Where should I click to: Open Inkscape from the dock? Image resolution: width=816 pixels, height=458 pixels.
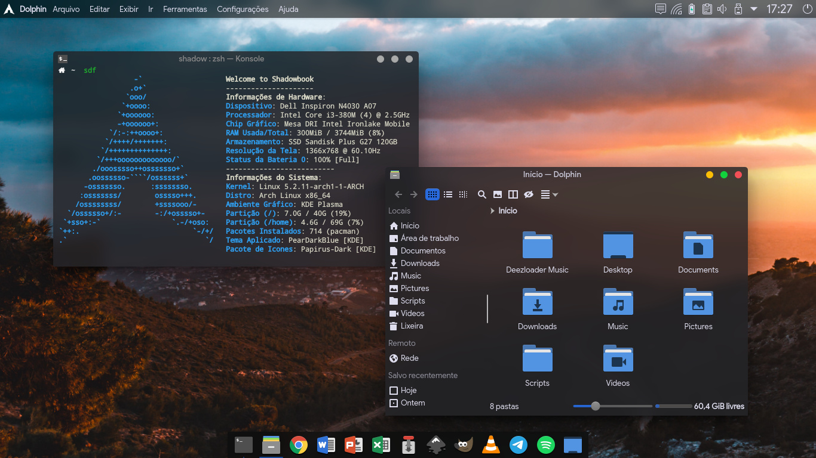[437, 445]
